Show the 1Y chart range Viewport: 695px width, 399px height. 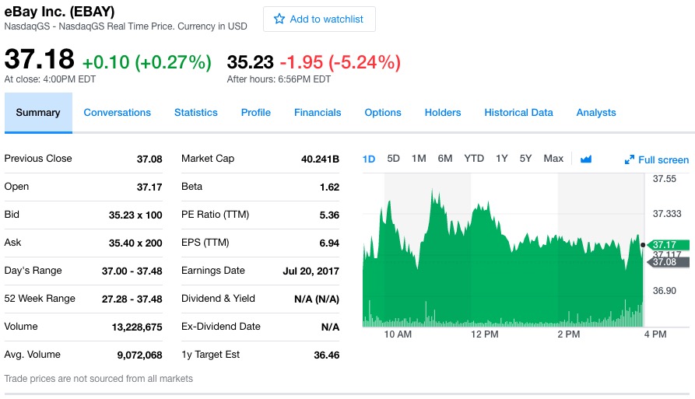tap(502, 159)
